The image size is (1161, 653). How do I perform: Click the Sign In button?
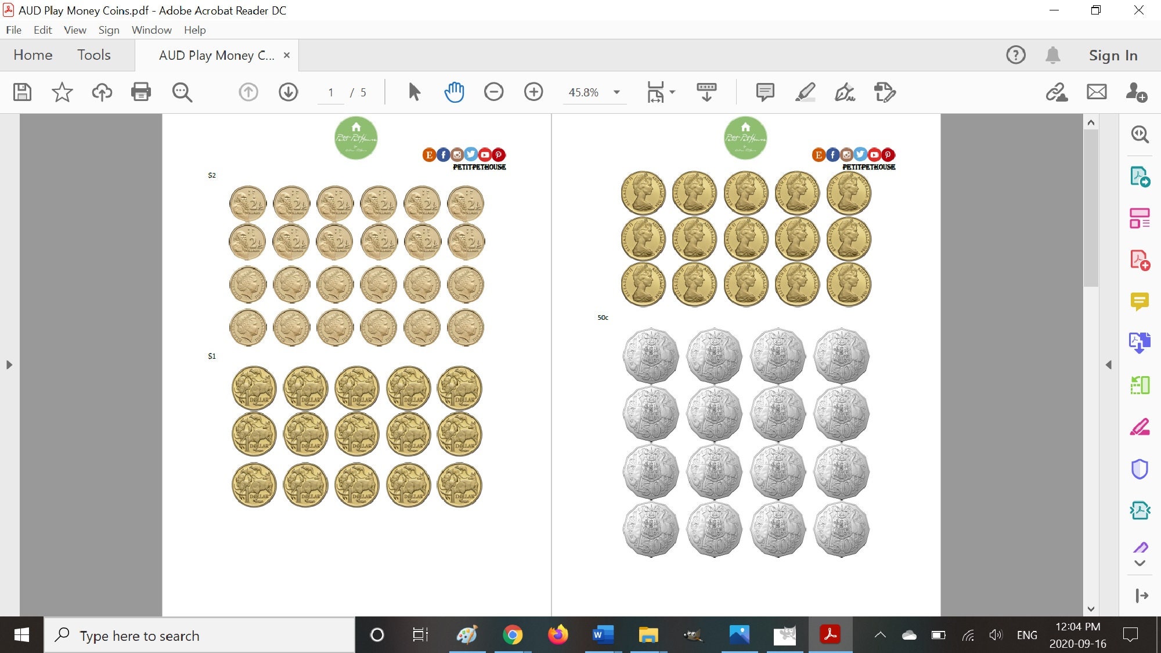1112,55
